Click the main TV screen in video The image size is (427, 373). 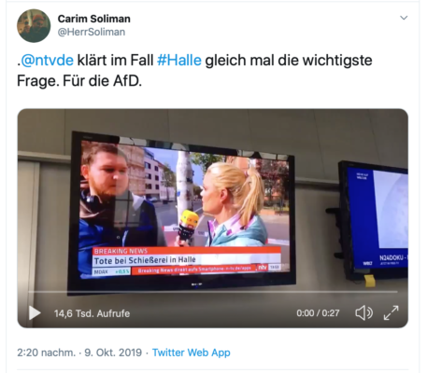pyautogui.click(x=182, y=213)
